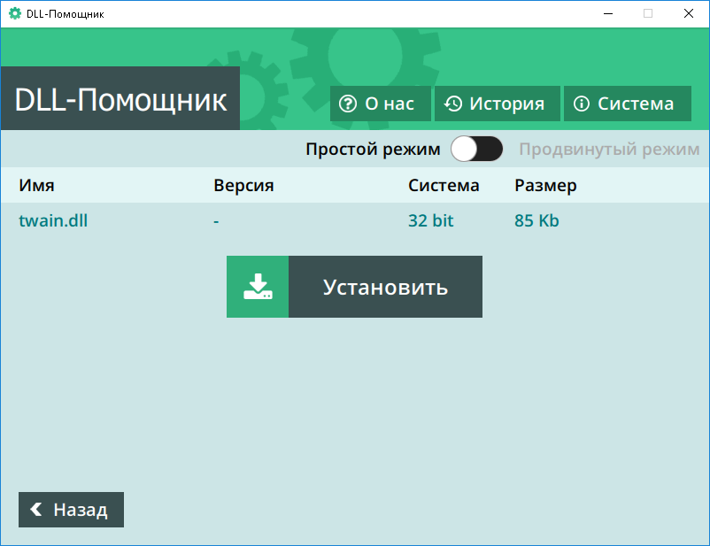Click the Установить install button
This screenshot has width=710, height=546.
click(354, 287)
